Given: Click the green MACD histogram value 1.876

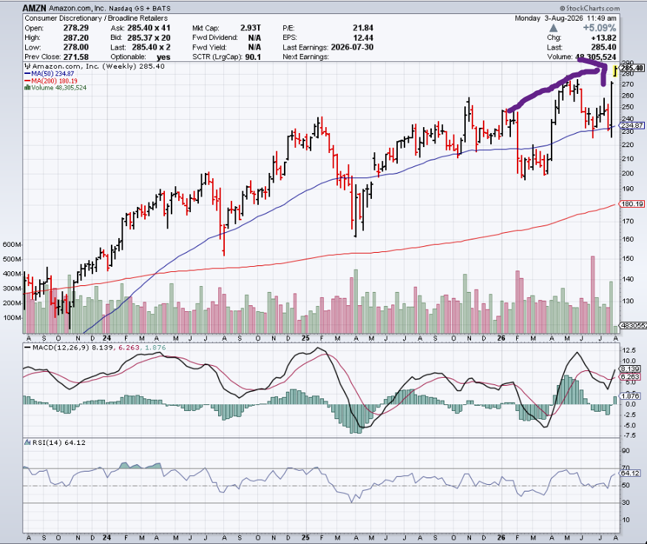Looking at the screenshot, I should pos(155,347).
